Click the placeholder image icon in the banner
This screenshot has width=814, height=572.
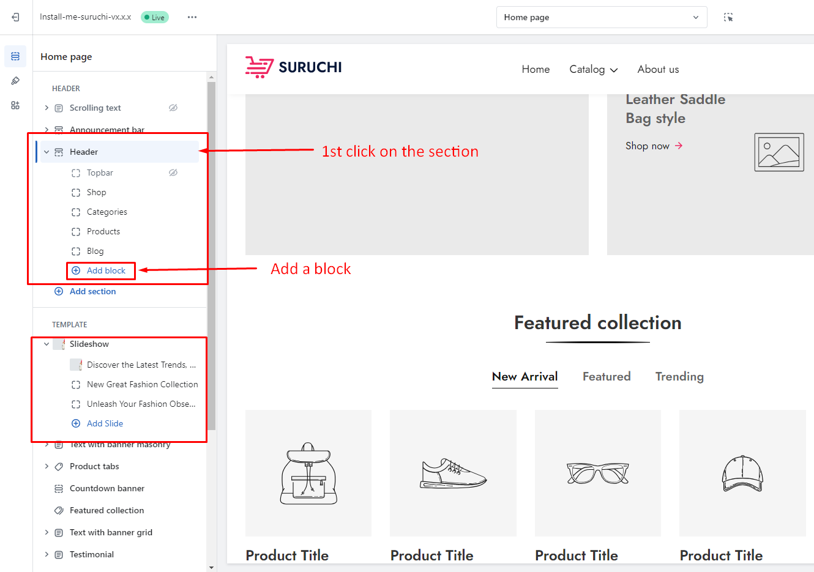click(779, 152)
